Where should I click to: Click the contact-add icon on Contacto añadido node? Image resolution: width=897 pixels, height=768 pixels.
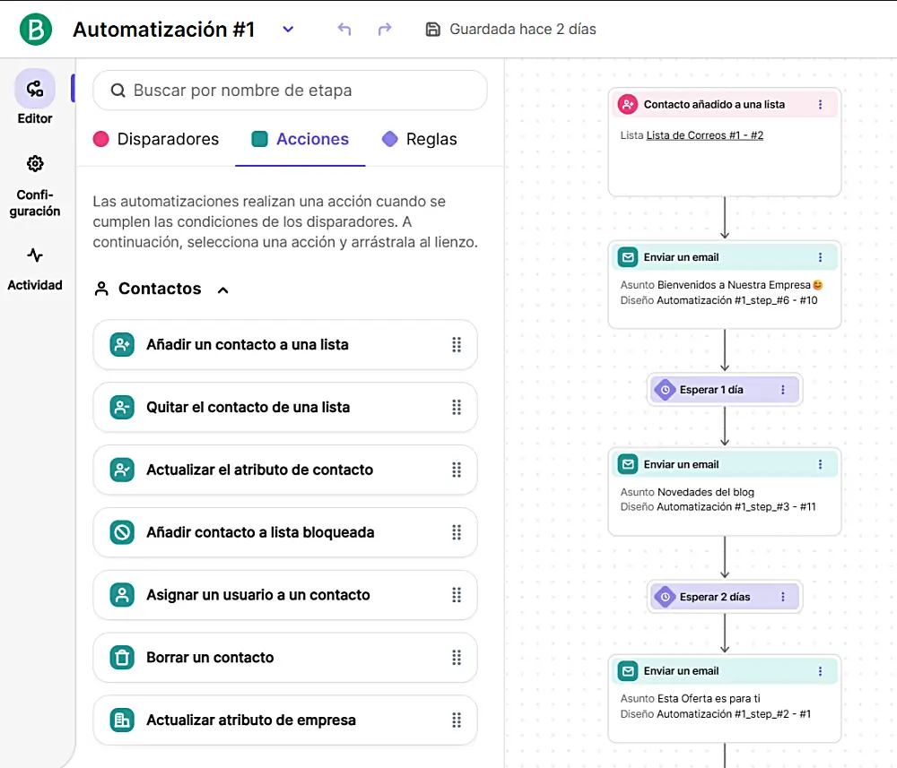coord(627,104)
